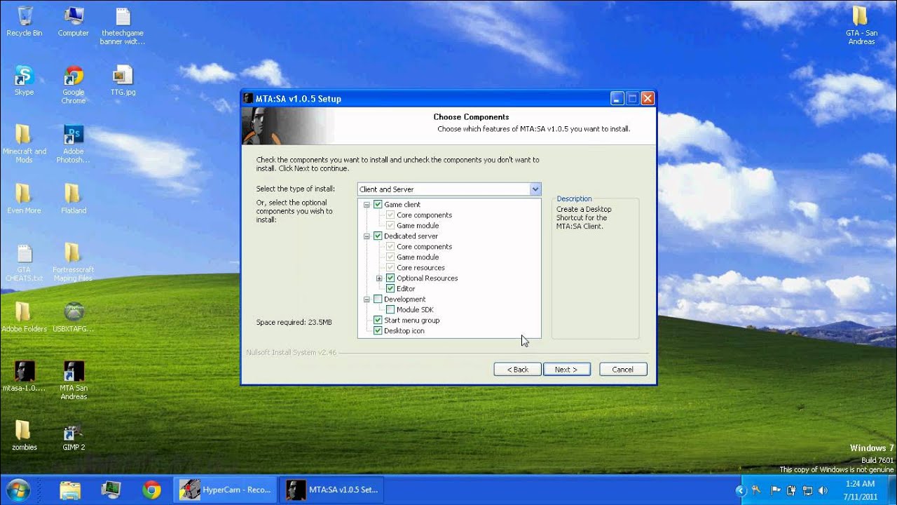Open the Computer desktop icon
The width and height of the screenshot is (897, 505).
pos(74,21)
